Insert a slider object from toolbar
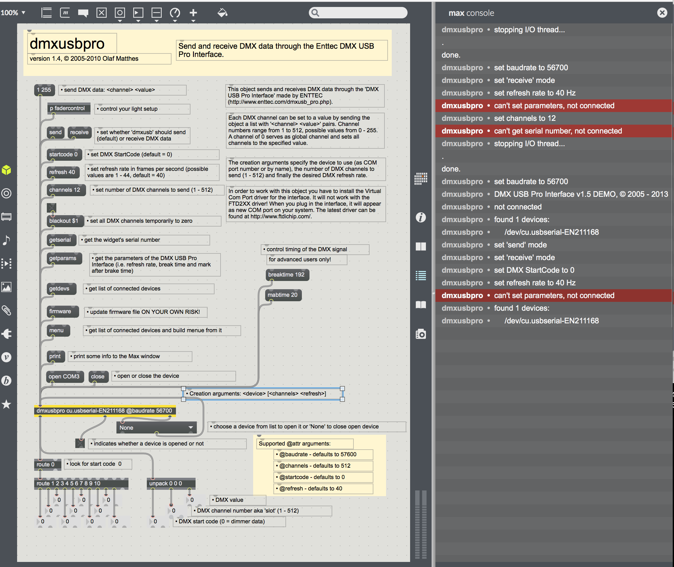Screen dimensions: 674x567 [x=157, y=13]
